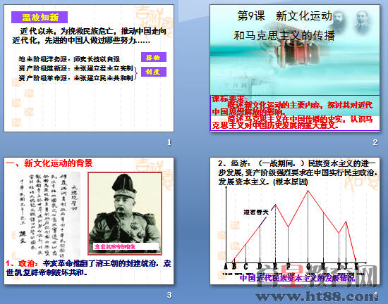This screenshot has height=304, width=388.
Task: Select the 温故知新 purple title box
Action: 40,18
